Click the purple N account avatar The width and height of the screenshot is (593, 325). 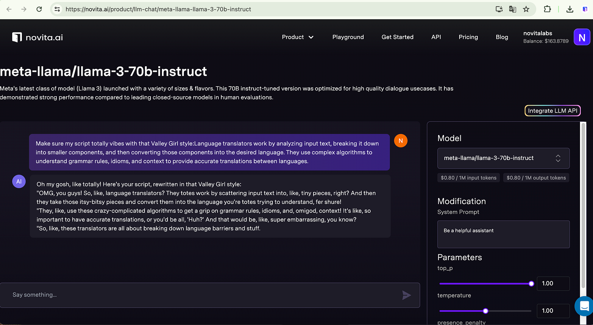[582, 37]
